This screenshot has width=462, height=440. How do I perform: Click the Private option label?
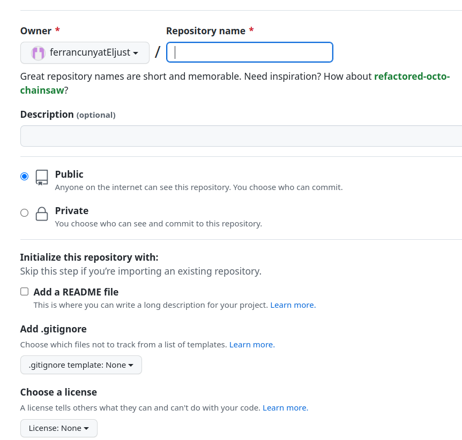(x=72, y=211)
